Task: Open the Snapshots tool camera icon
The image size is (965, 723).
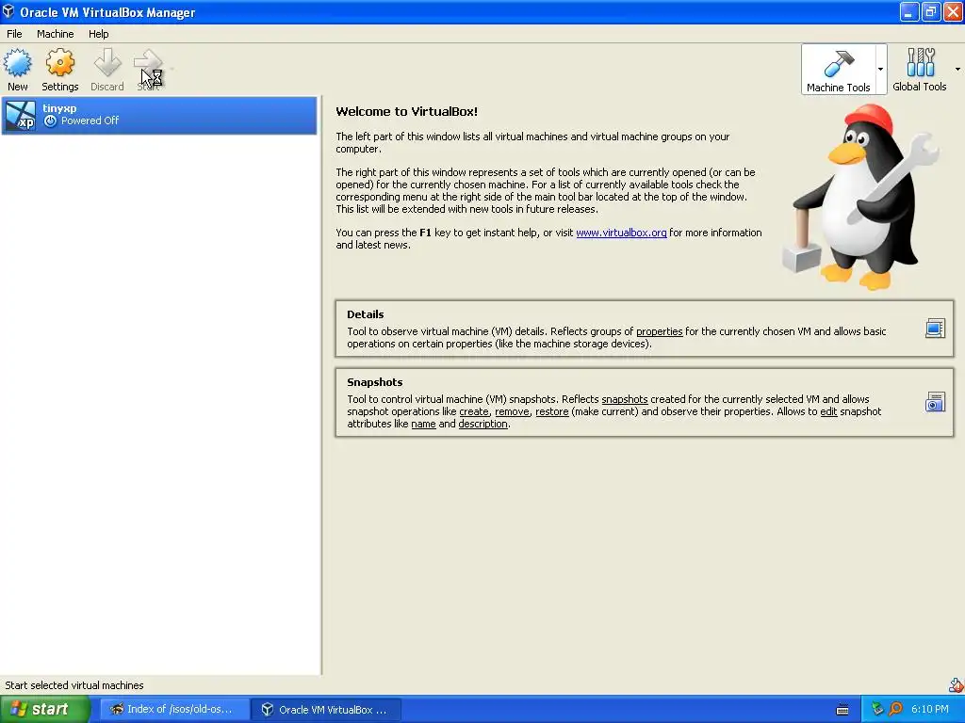Action: click(x=935, y=402)
